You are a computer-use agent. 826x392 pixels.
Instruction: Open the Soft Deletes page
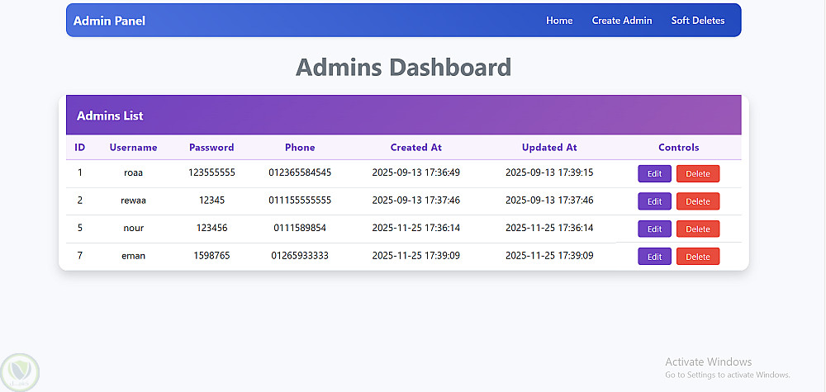(698, 21)
